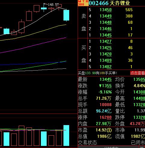Select buy level 5 price 13402
This screenshot has height=148, width=145.
point(106,67)
